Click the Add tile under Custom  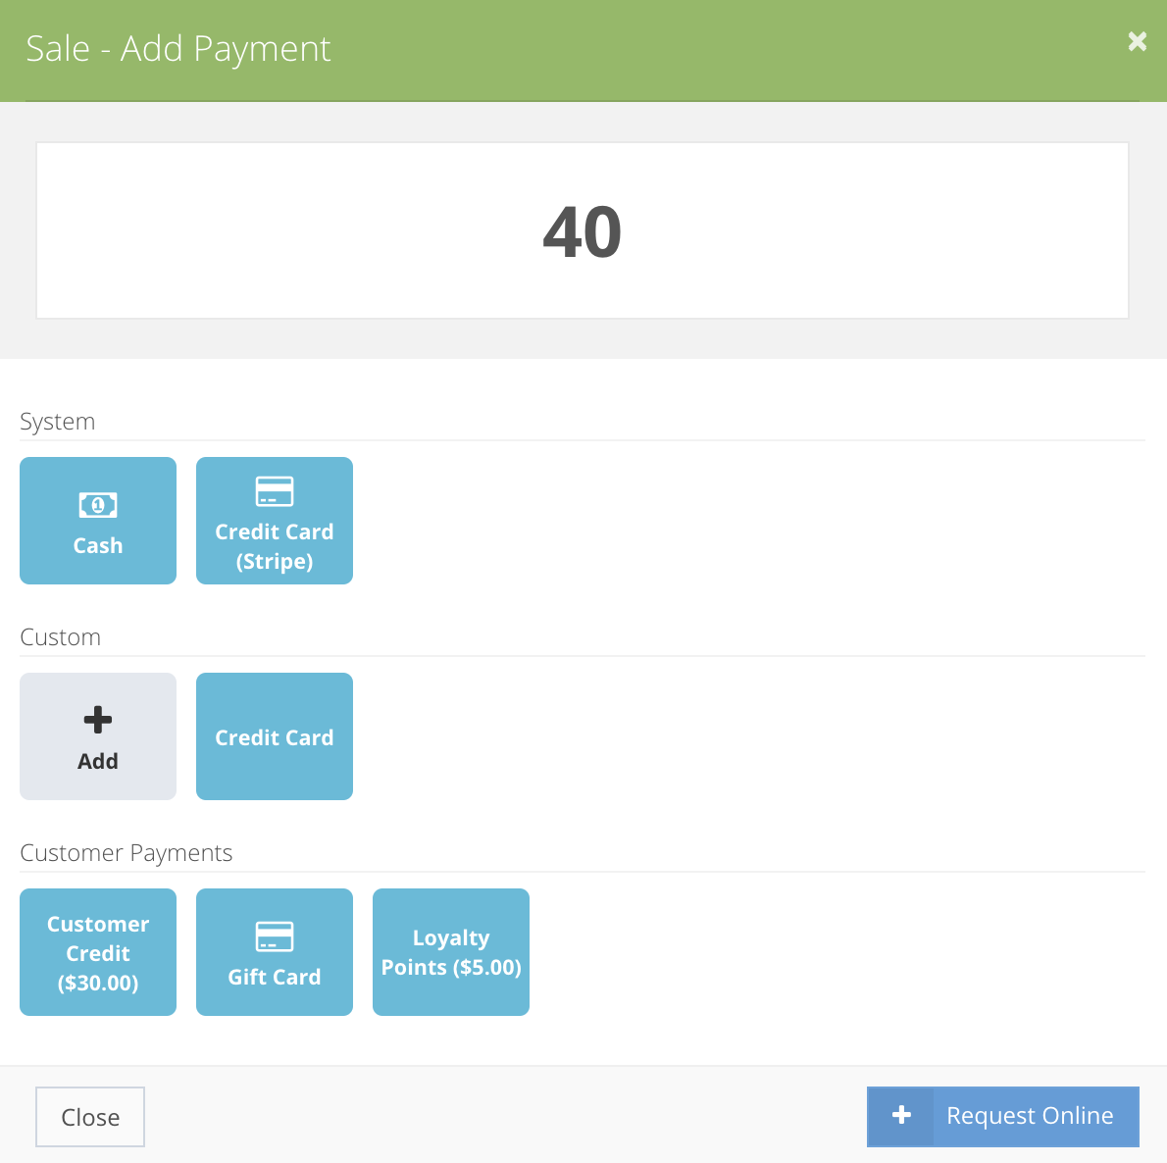(x=97, y=736)
